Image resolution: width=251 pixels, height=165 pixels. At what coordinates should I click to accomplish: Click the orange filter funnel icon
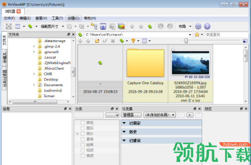coord(133,41)
